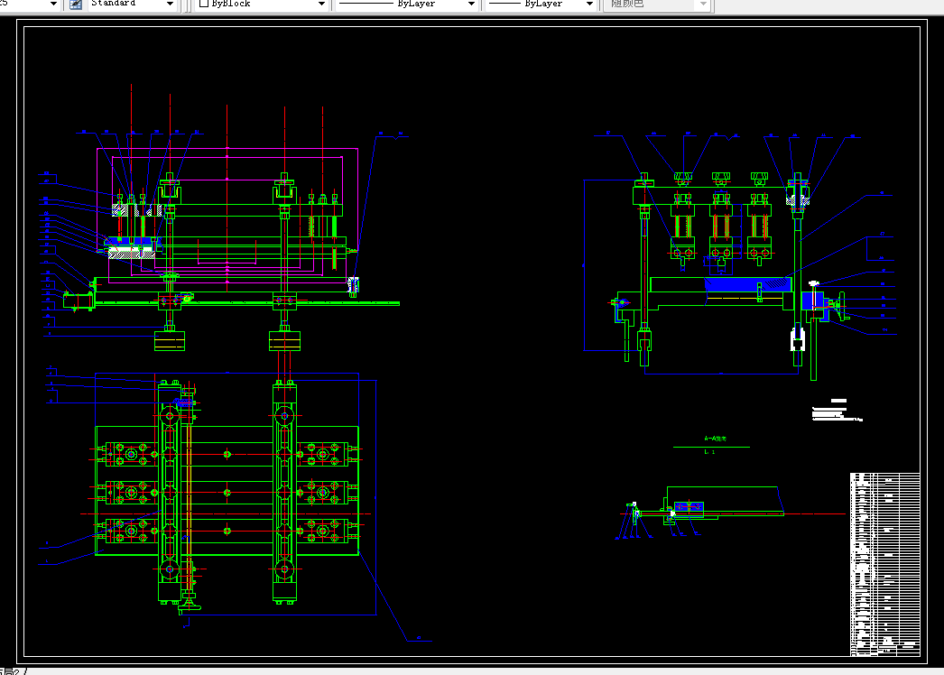
Task: Open the ByLayer linetype control dropdown
Action: [x=406, y=4]
